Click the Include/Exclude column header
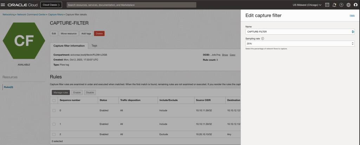 168,100
